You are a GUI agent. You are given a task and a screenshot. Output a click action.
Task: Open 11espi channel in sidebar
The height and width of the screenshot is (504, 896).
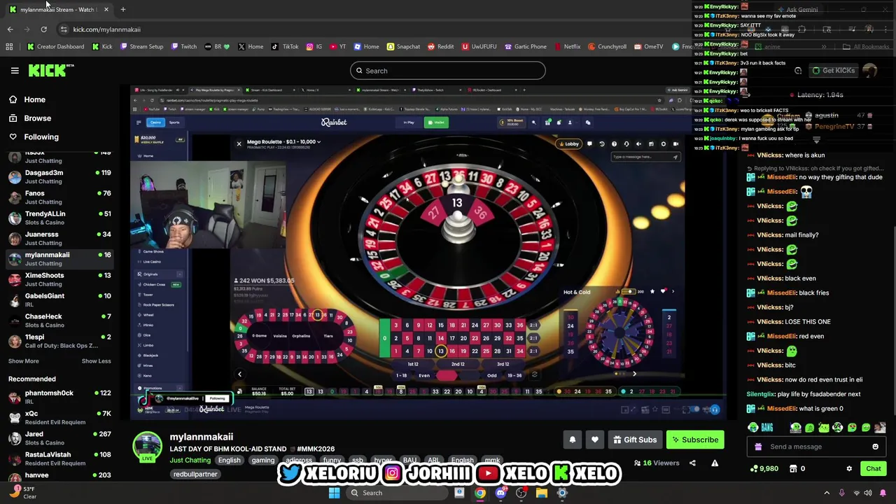coord(59,341)
